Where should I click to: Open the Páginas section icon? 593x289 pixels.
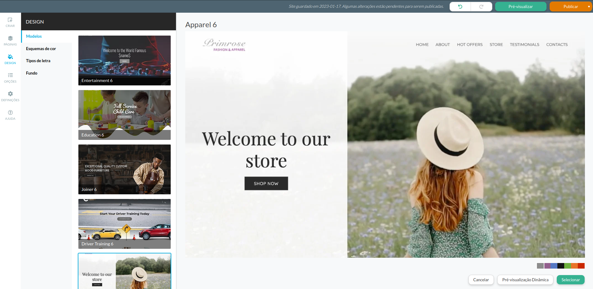10,41
